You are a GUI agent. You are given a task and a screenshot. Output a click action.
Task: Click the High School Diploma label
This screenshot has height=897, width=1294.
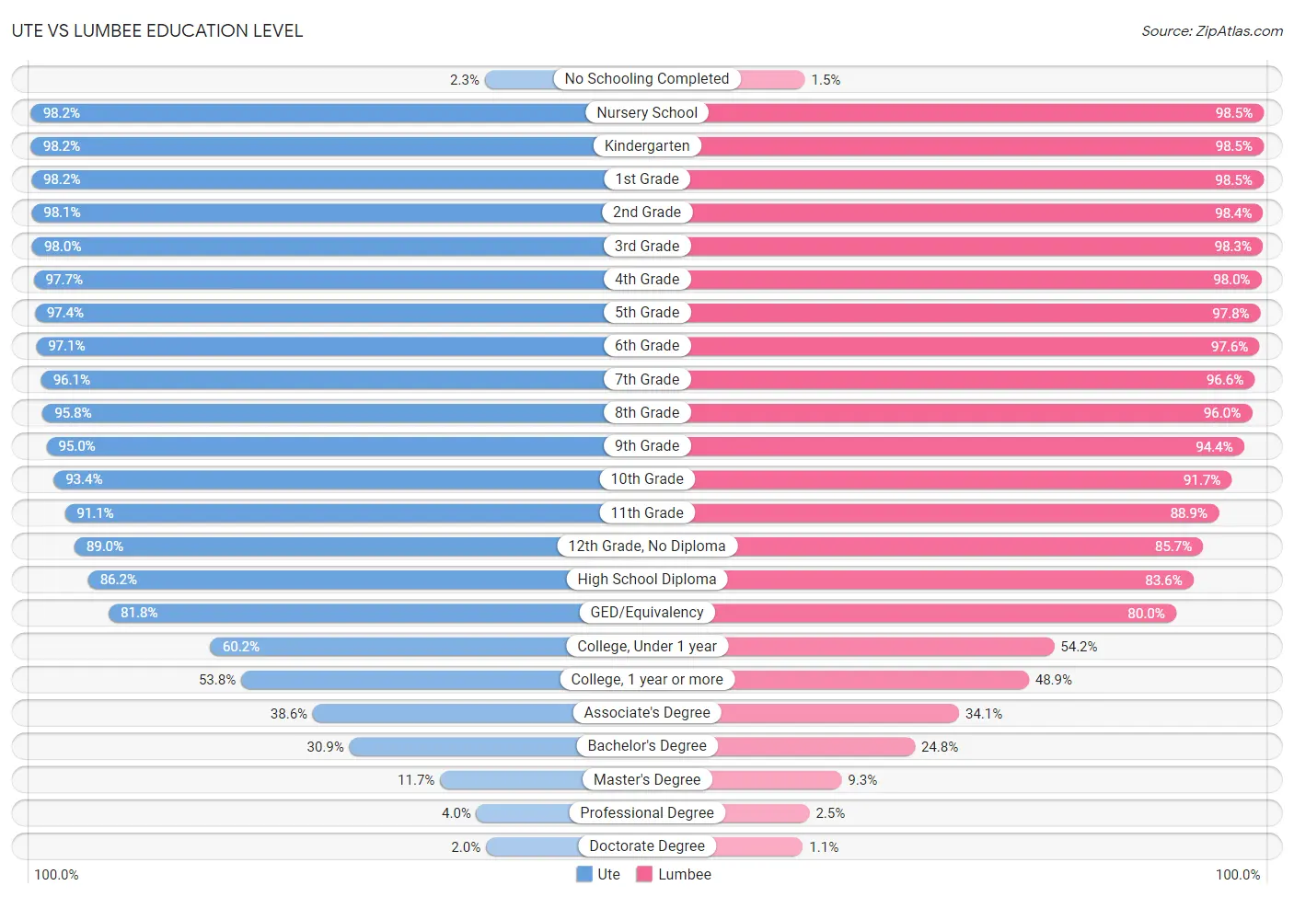pyautogui.click(x=647, y=579)
